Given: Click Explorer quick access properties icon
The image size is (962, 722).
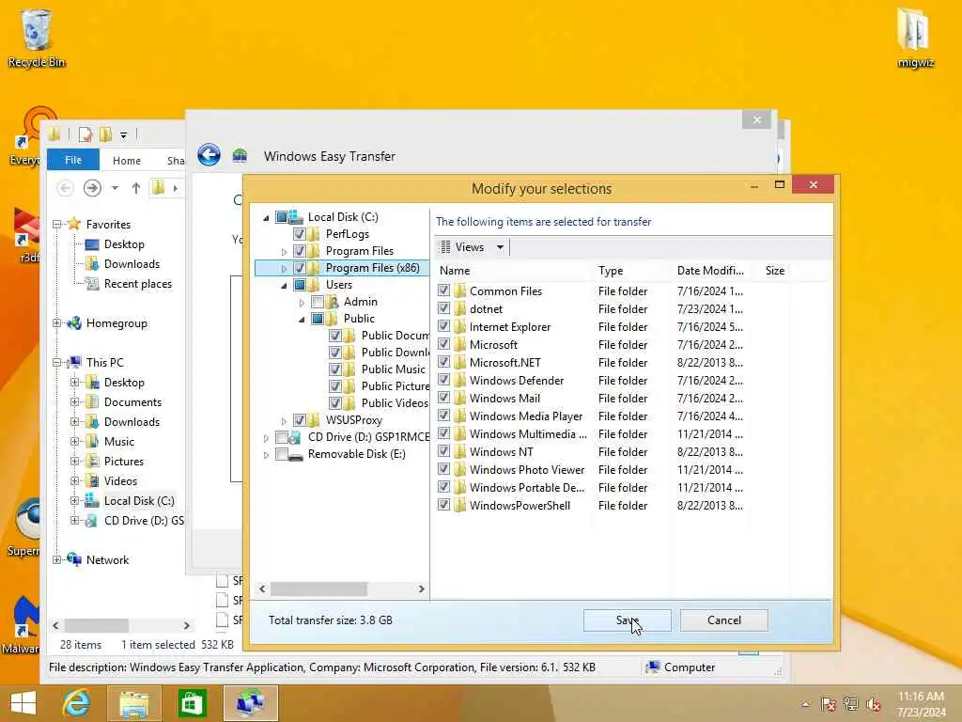Looking at the screenshot, I should [85, 133].
